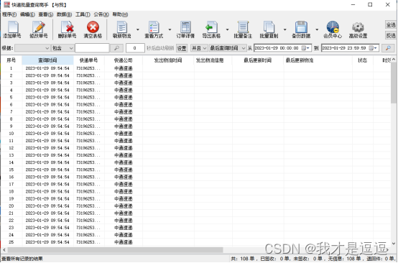Click the 添加单号 (add tracking number) icon

(x=13, y=27)
